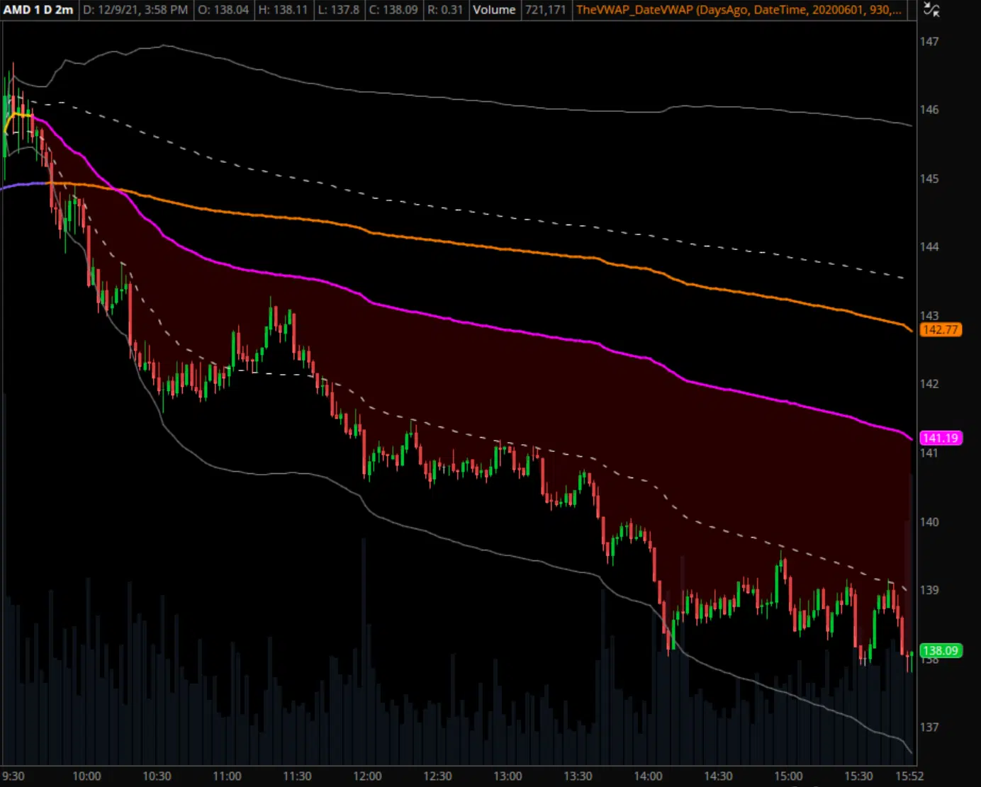Viewport: 981px width, 787px height.
Task: Click the 142 price axis label
Action: [x=929, y=384]
